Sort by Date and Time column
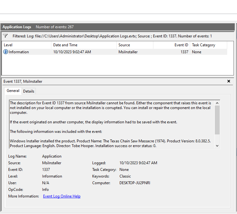This screenshot has height=214, width=237. pos(84,45)
